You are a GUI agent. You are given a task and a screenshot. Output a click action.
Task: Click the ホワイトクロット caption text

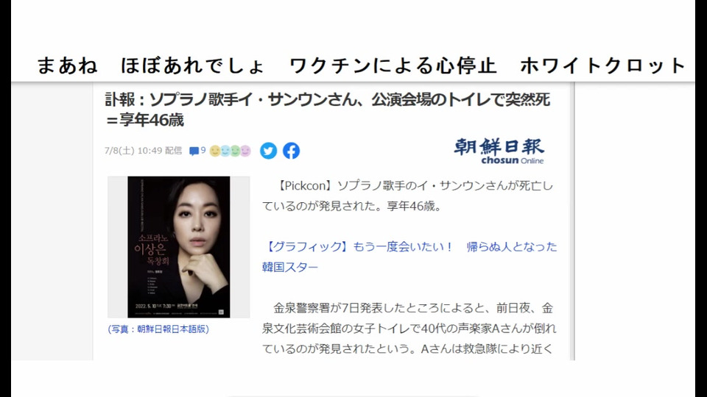pos(603,65)
